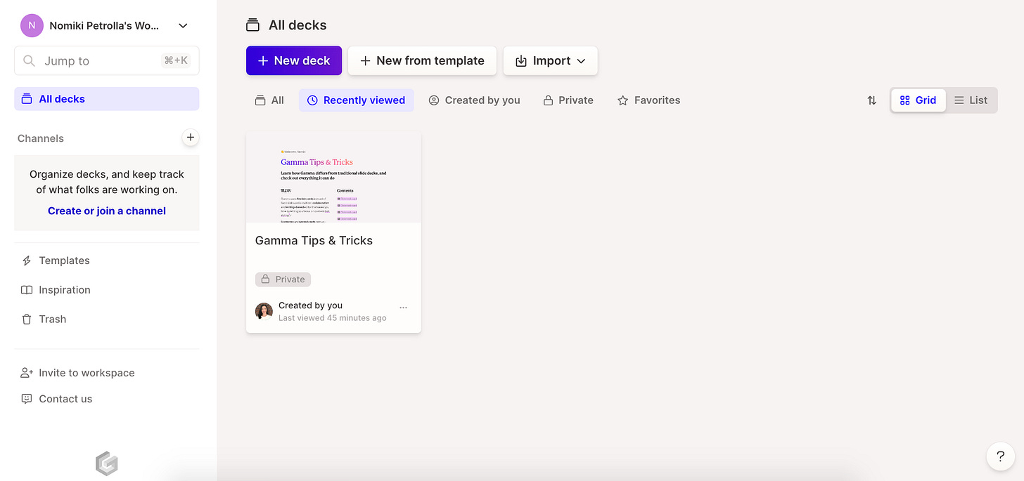This screenshot has width=1024, height=481.
Task: Click the ⌘+K shortcut badge
Action: click(x=176, y=60)
